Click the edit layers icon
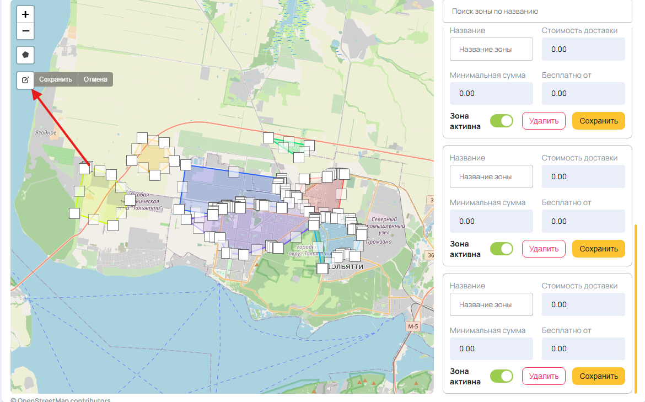This screenshot has width=645, height=402. pyautogui.click(x=25, y=79)
